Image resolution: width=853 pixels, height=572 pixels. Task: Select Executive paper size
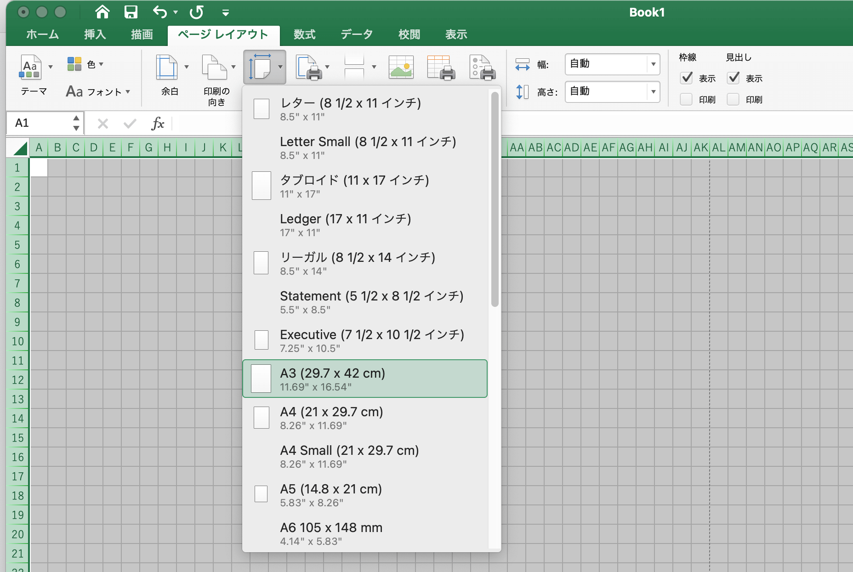pyautogui.click(x=365, y=340)
